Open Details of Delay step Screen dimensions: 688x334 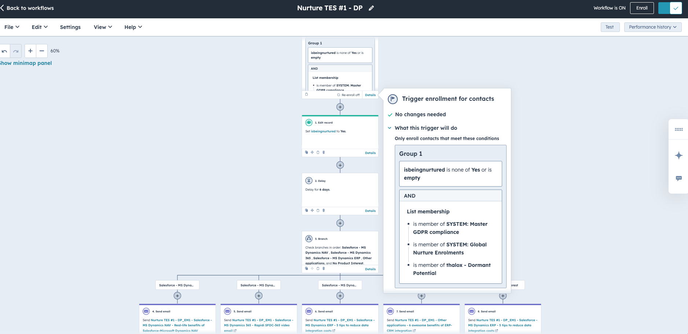370,211
